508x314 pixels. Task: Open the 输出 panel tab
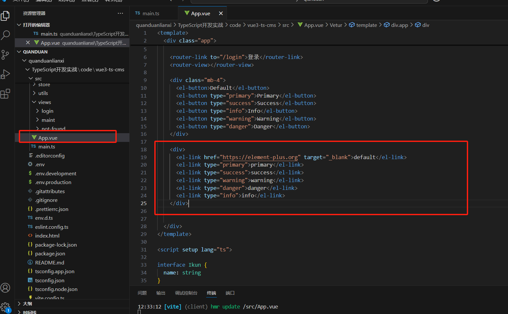pyautogui.click(x=161, y=293)
